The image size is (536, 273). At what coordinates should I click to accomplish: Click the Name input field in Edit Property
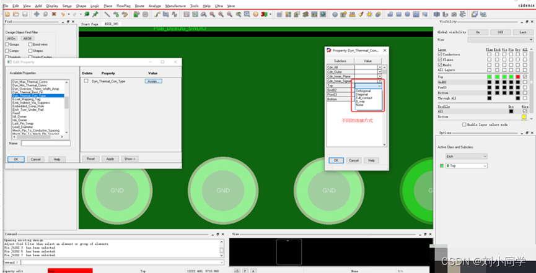(x=46, y=143)
